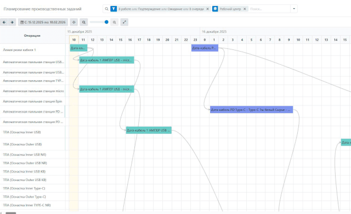The width and height of the screenshot is (351, 214).
Task: Select row 'ТПА (Оснастка Inner Type-C)'
Action: [33, 188]
